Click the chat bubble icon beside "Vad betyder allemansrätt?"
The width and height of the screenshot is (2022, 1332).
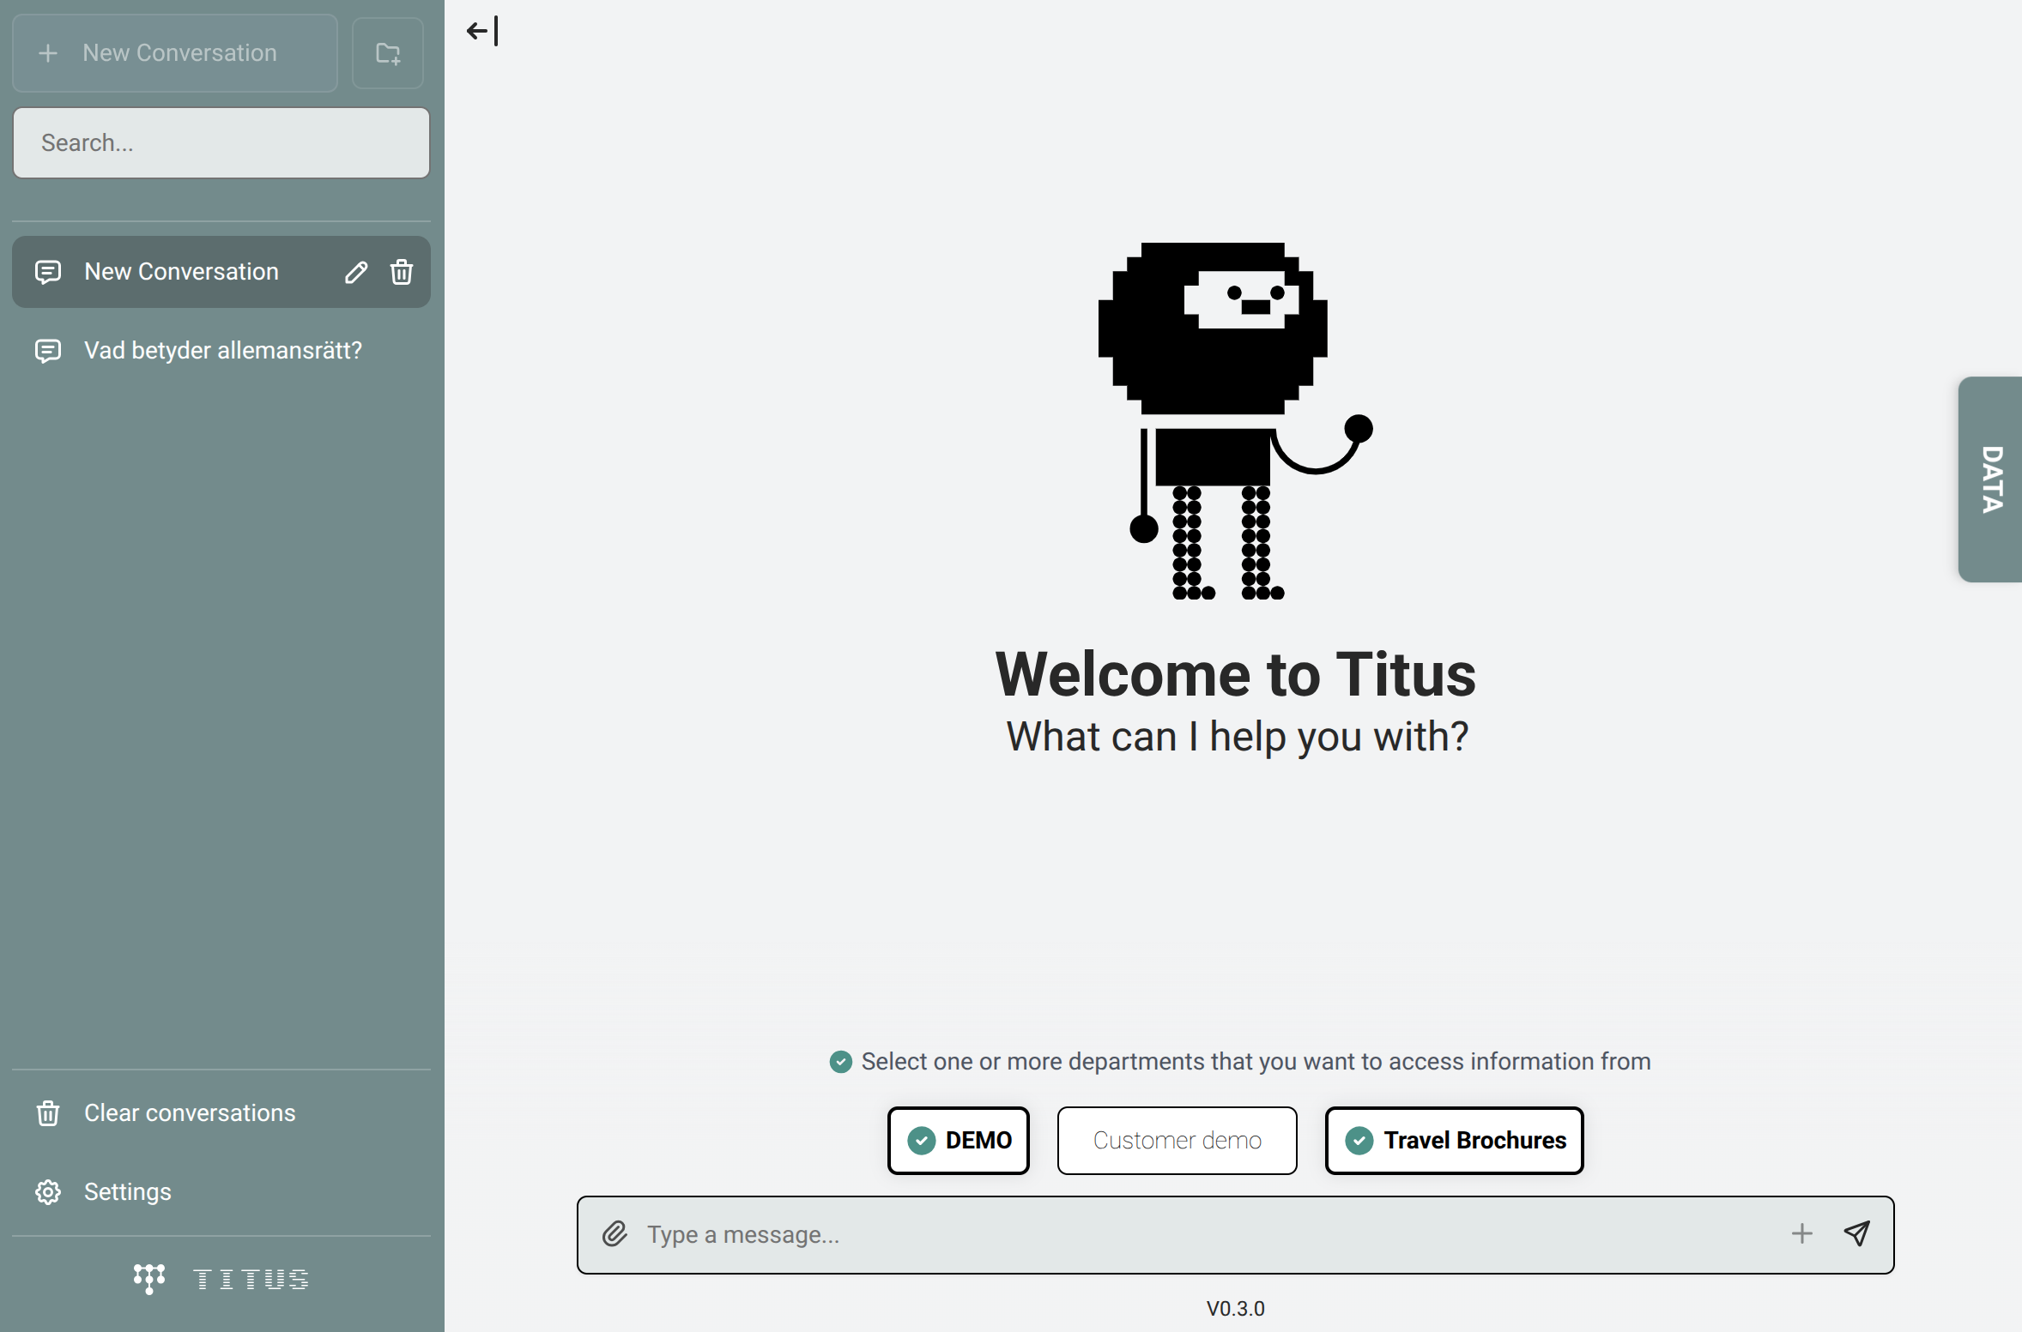(x=47, y=351)
